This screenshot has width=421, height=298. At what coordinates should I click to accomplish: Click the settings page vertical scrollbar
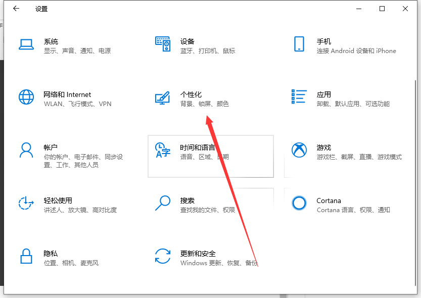(x=415, y=182)
